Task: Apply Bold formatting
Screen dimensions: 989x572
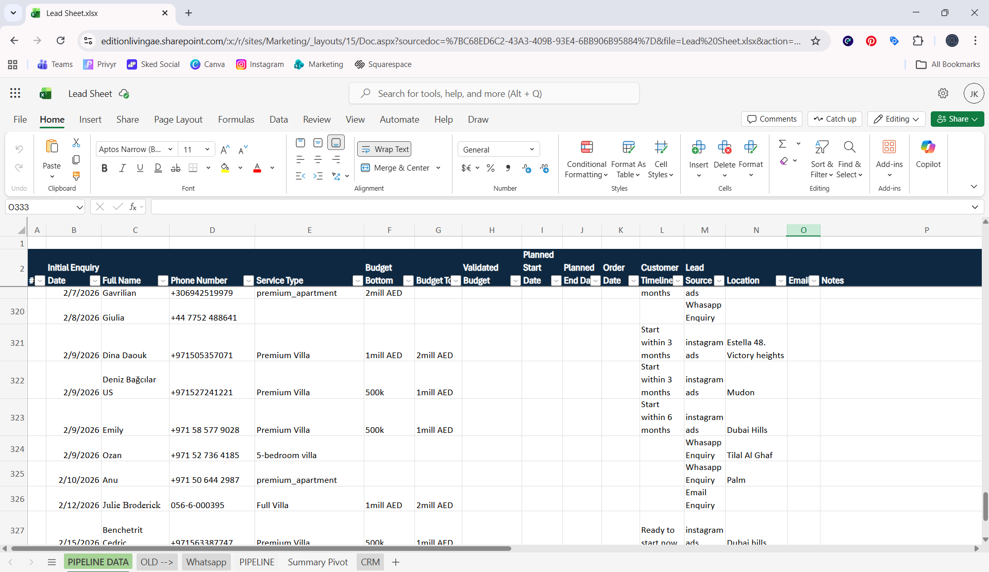Action: (105, 168)
